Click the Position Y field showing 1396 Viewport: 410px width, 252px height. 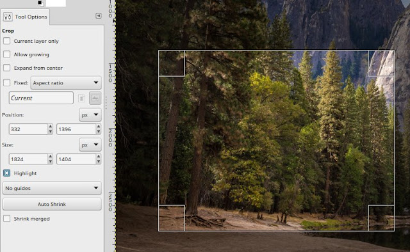click(76, 129)
